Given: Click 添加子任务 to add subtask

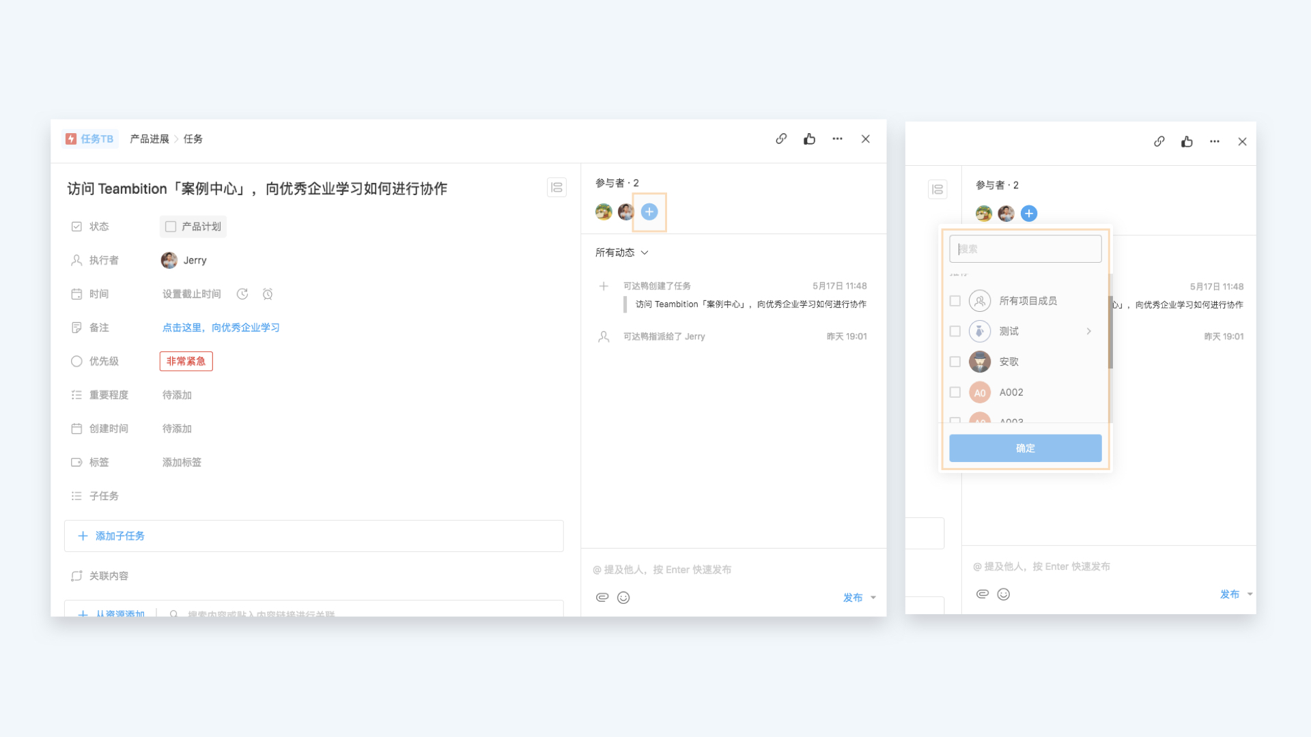Looking at the screenshot, I should (x=314, y=536).
